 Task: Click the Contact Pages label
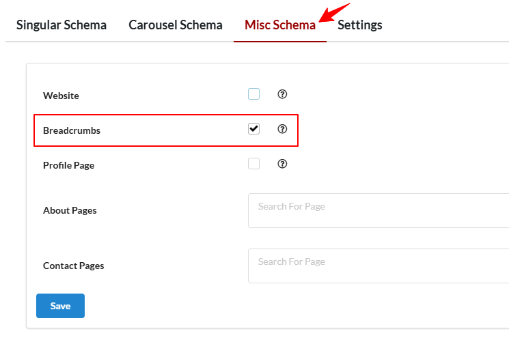click(x=73, y=266)
